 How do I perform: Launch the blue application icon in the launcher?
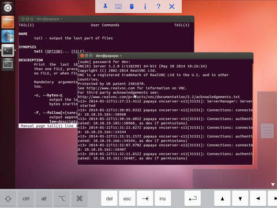click(8, 36)
